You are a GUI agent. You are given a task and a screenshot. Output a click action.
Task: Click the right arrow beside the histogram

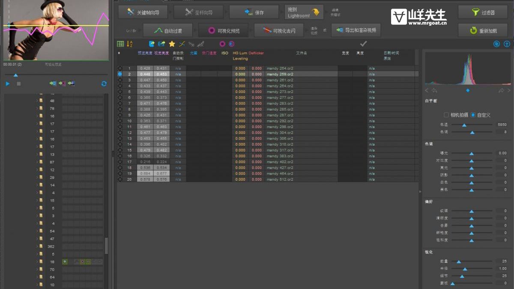click(510, 90)
